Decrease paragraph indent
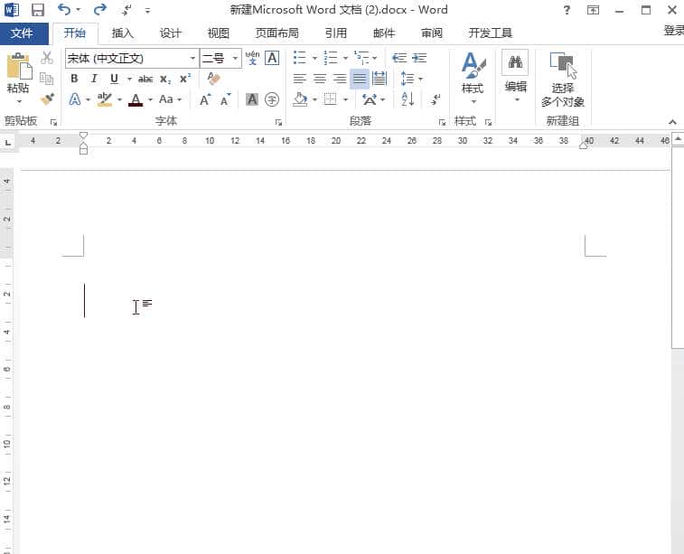The width and height of the screenshot is (684, 554). 399,58
